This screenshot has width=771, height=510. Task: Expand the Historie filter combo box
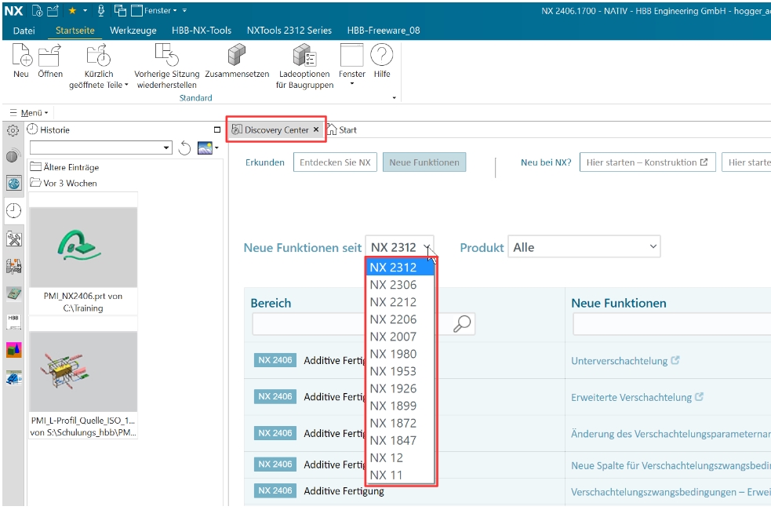pyautogui.click(x=166, y=148)
